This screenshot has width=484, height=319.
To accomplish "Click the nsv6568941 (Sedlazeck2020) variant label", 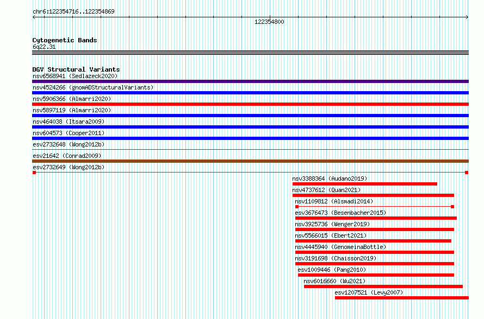I will coord(75,76).
